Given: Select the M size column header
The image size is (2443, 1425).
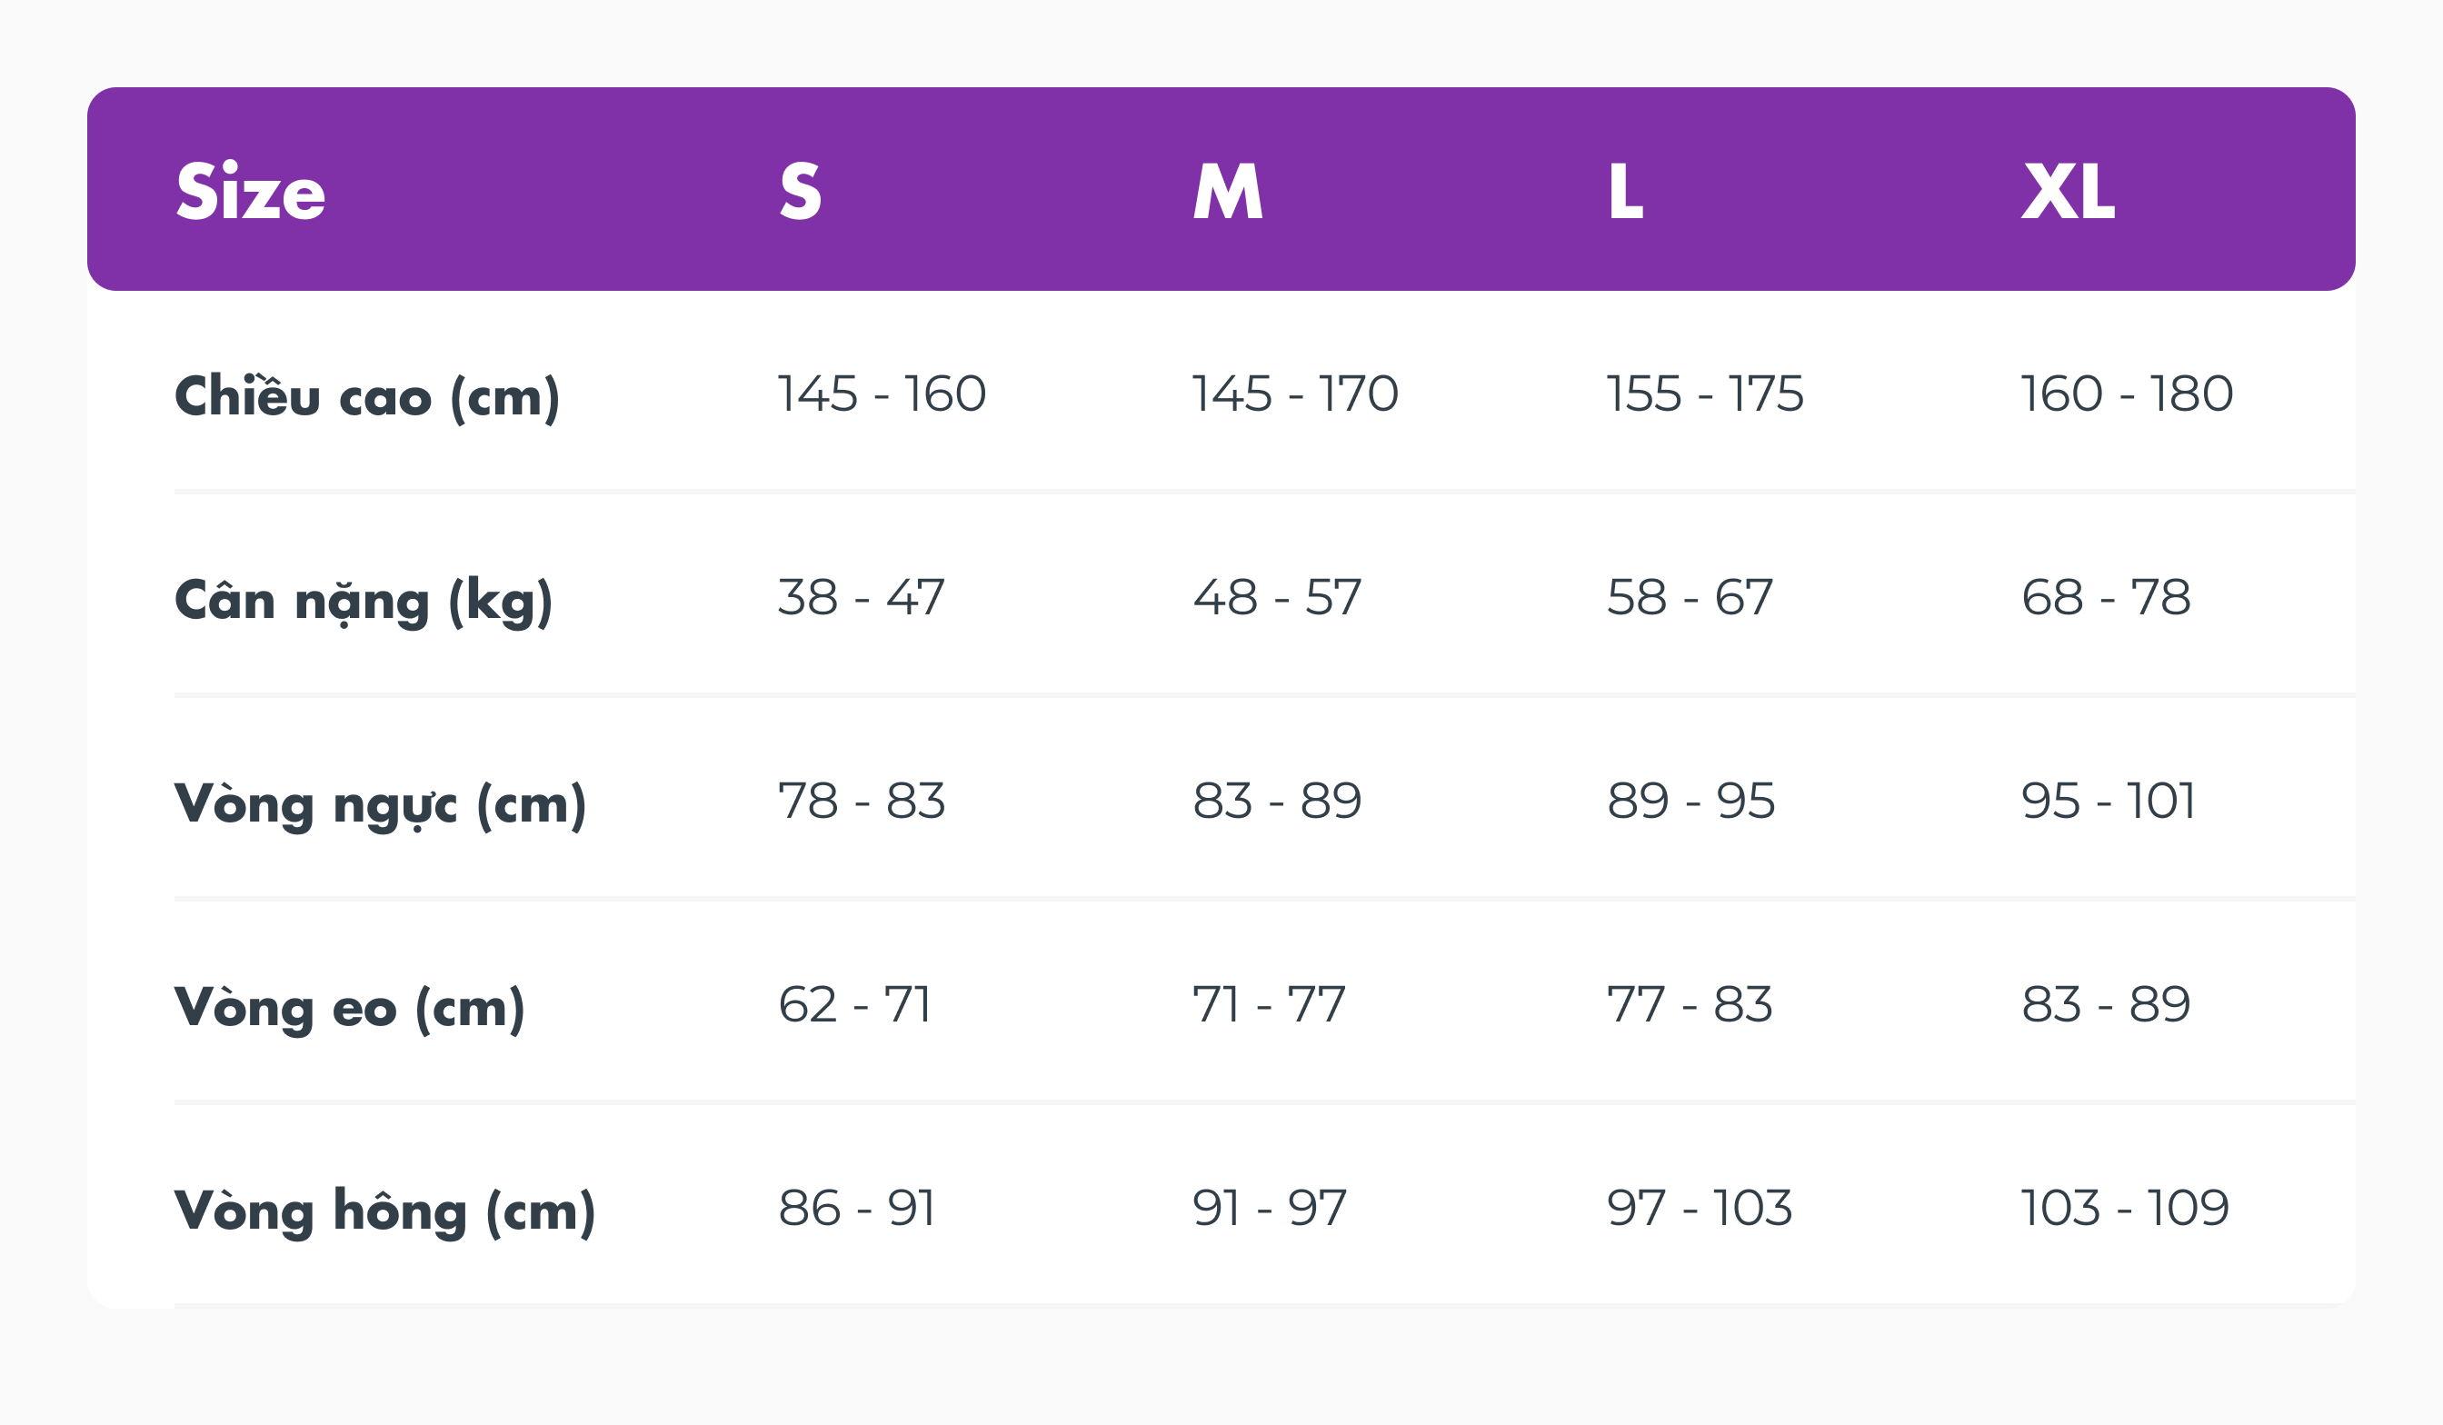Looking at the screenshot, I should [1227, 191].
